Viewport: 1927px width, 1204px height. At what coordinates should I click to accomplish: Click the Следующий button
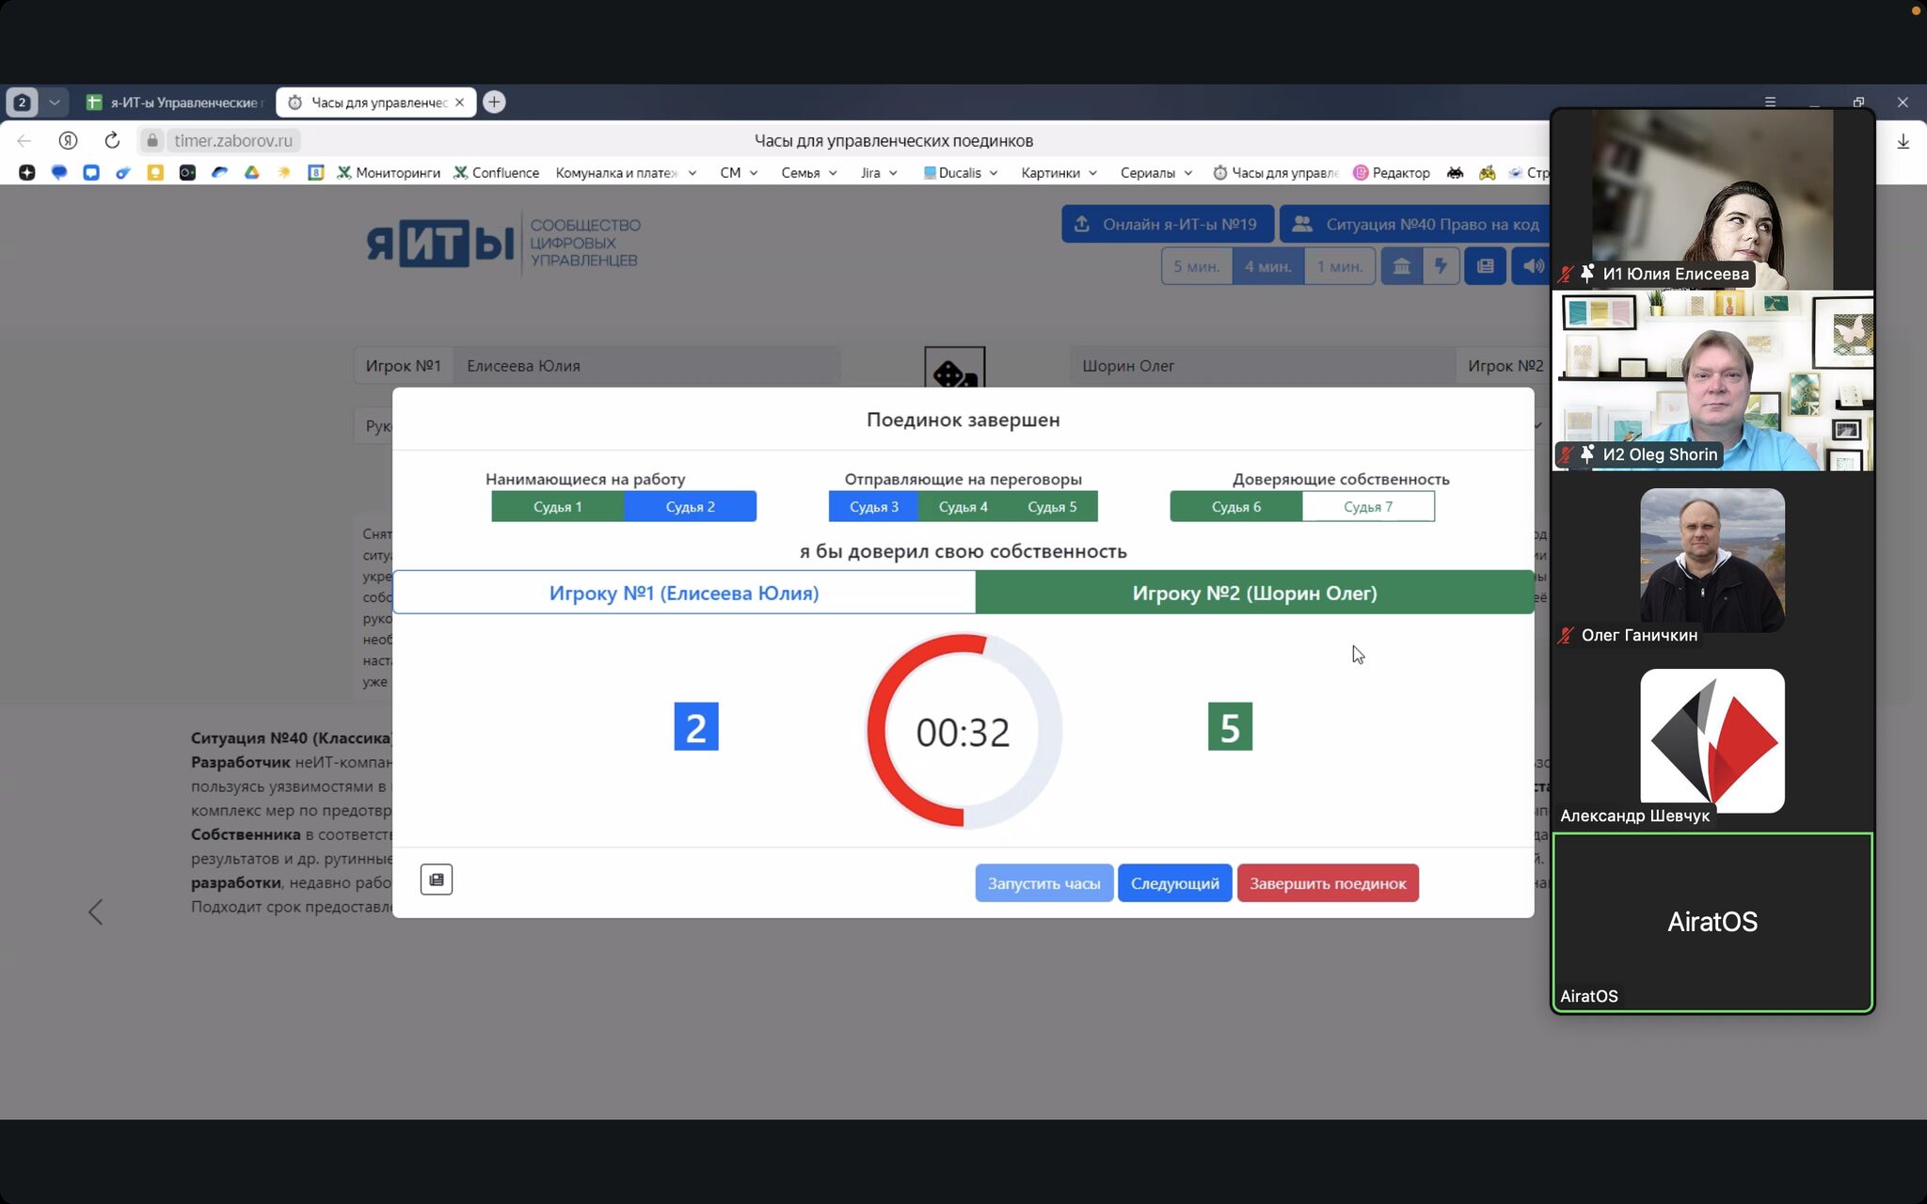1174,883
